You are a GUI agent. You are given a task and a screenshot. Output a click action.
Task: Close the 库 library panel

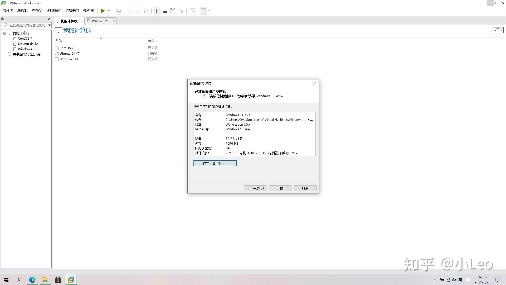coord(49,19)
